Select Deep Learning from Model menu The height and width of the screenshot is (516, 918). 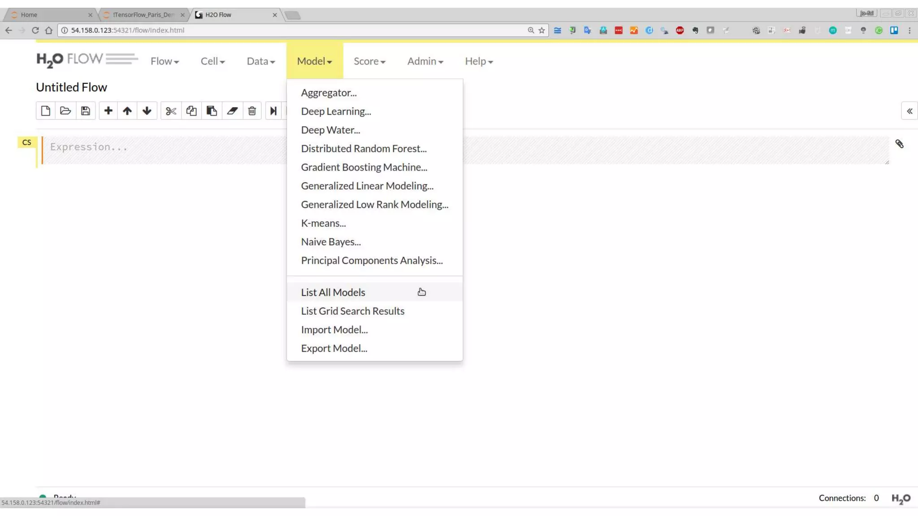(336, 111)
